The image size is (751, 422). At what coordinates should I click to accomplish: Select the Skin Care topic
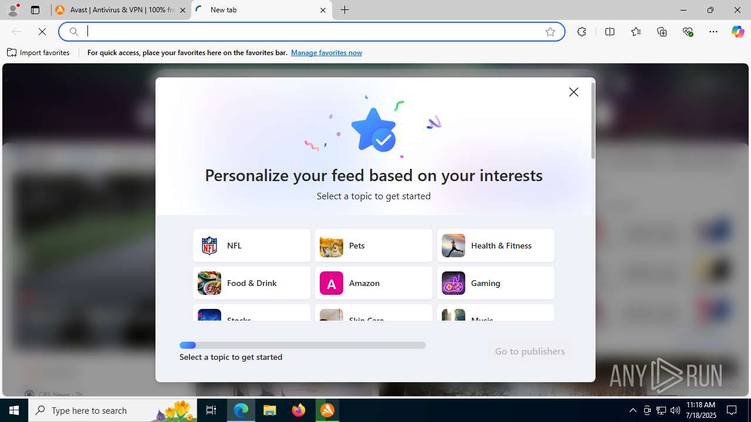(x=374, y=312)
